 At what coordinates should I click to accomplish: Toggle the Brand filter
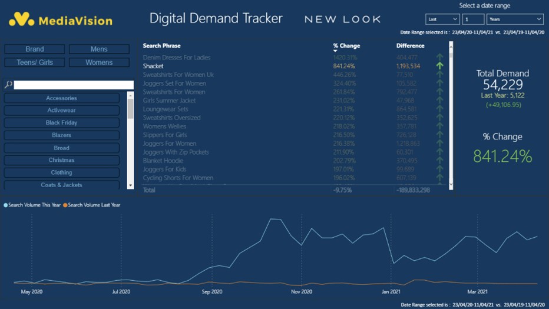pyautogui.click(x=34, y=49)
